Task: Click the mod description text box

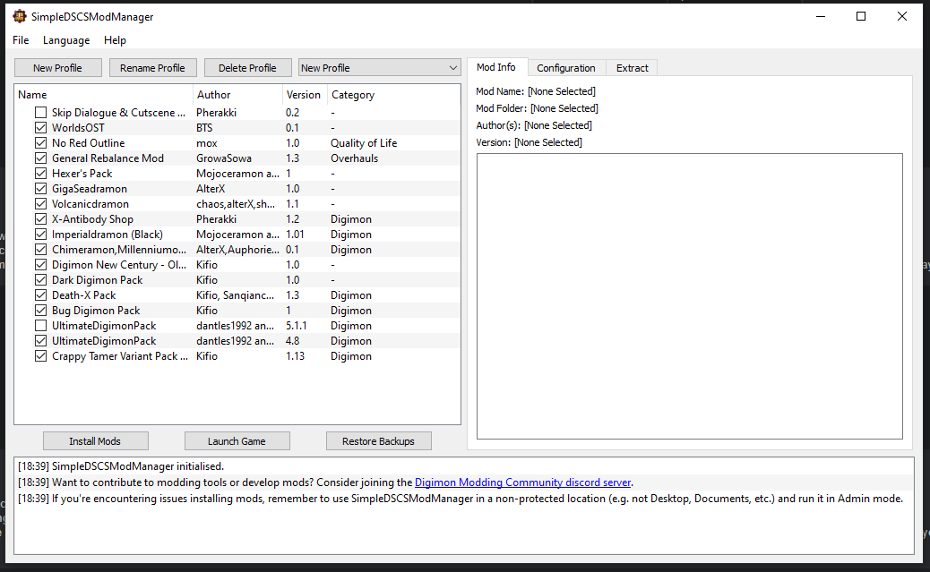Action: pos(690,296)
